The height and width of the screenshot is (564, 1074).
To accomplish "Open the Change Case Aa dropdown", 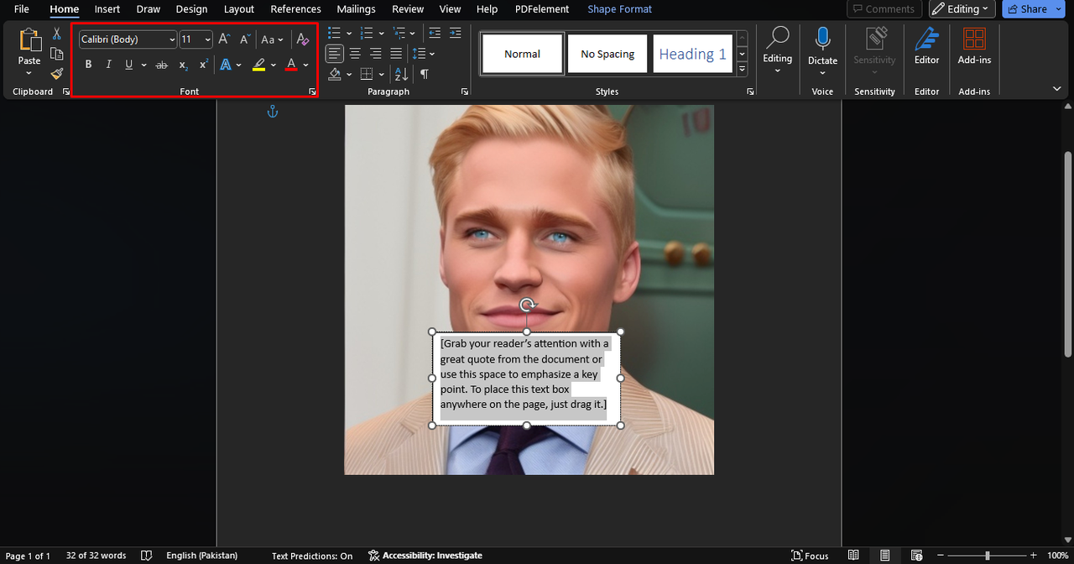I will click(x=272, y=39).
